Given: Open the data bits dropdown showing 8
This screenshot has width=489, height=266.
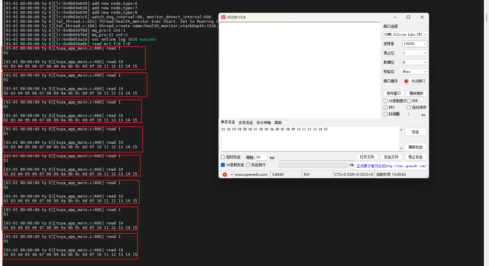Looking at the screenshot, I should (415, 62).
